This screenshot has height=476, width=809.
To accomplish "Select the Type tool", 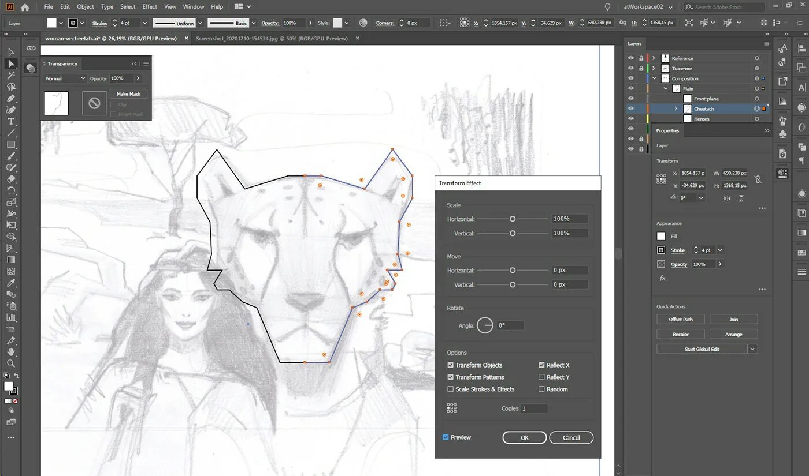I will [x=11, y=122].
